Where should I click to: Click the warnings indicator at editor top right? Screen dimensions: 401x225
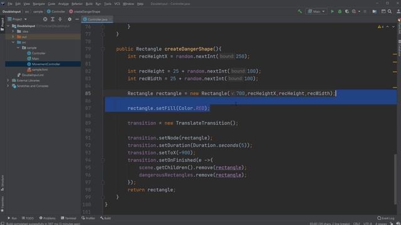(x=380, y=26)
